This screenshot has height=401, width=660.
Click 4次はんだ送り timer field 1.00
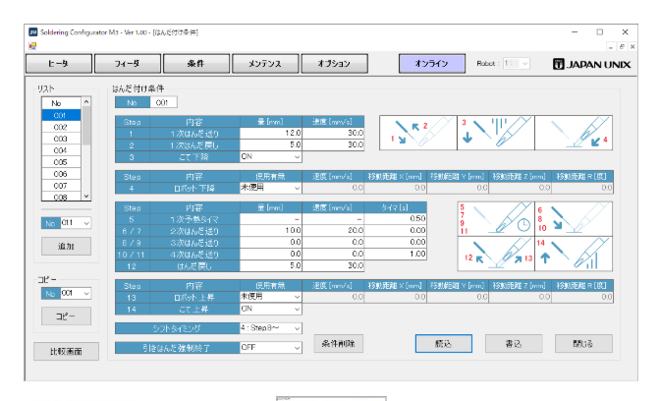(395, 254)
